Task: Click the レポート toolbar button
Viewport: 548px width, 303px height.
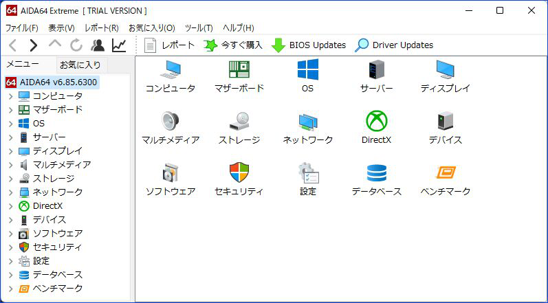Action: [169, 45]
